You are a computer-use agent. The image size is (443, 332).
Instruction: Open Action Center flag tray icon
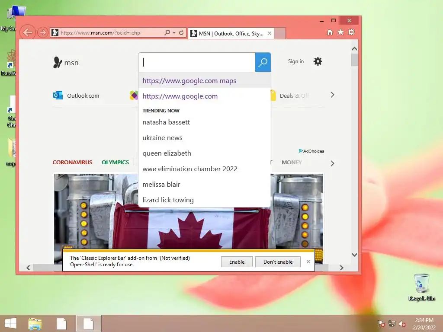pyautogui.click(x=382, y=324)
